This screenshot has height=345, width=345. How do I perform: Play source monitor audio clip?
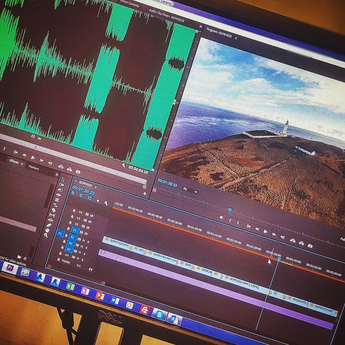(33, 157)
